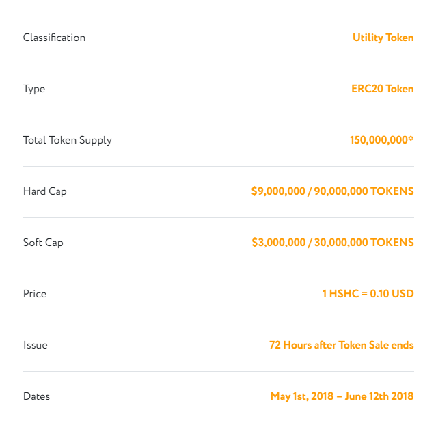Click the Soft Cap row label
This screenshot has width=436, height=423.
pyautogui.click(x=43, y=243)
